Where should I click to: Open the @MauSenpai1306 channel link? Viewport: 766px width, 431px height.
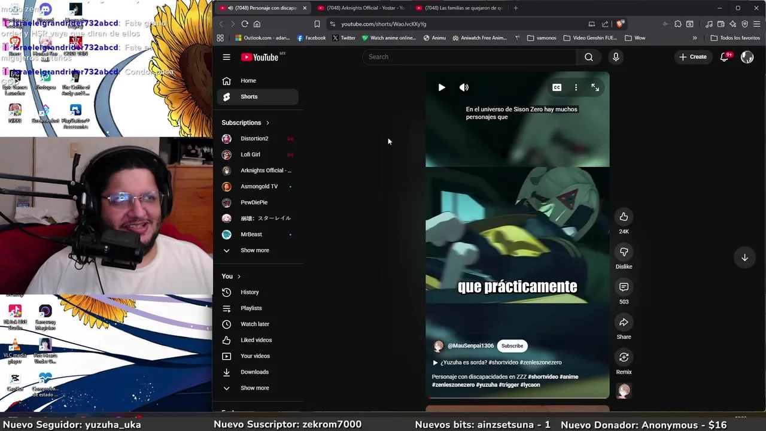470,346
